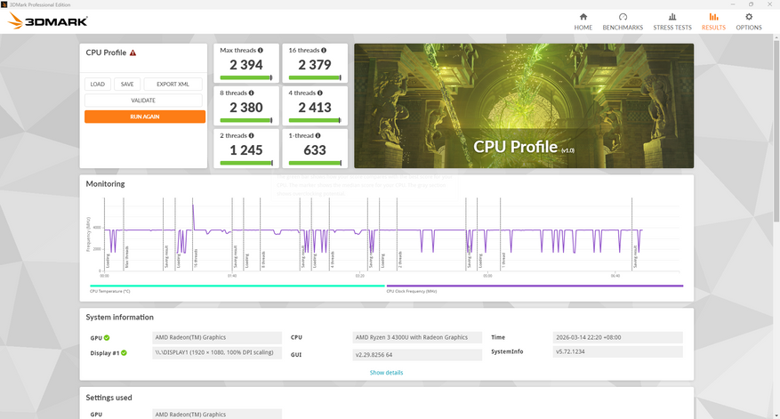Click the Max threads info icon
Viewport: 780px width, 419px height.
click(x=261, y=50)
